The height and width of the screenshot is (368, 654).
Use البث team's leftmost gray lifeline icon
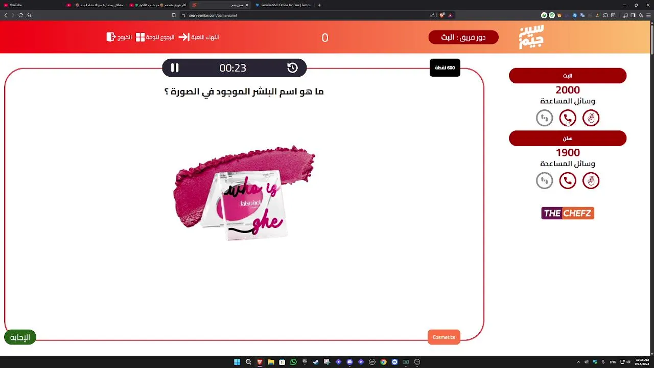point(545,118)
